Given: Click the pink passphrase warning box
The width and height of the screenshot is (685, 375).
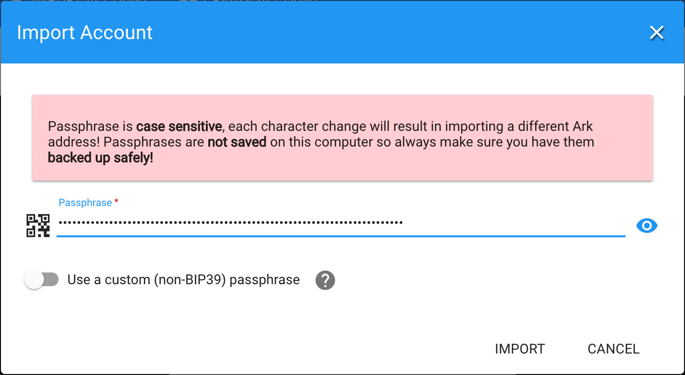Looking at the screenshot, I should pos(342,138).
